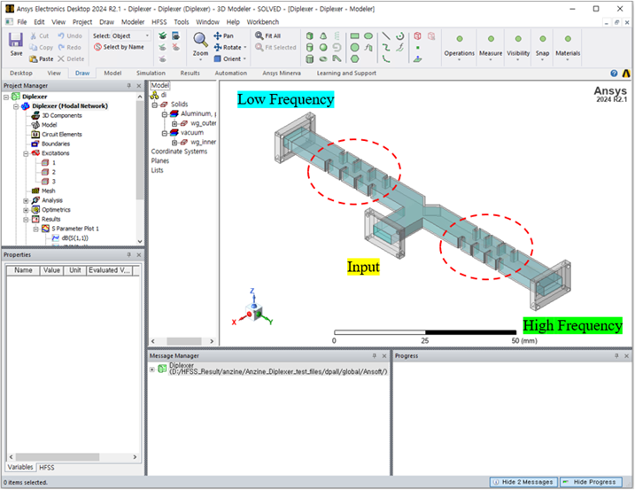
Task: Activate the Pan tool
Action: pyautogui.click(x=223, y=35)
